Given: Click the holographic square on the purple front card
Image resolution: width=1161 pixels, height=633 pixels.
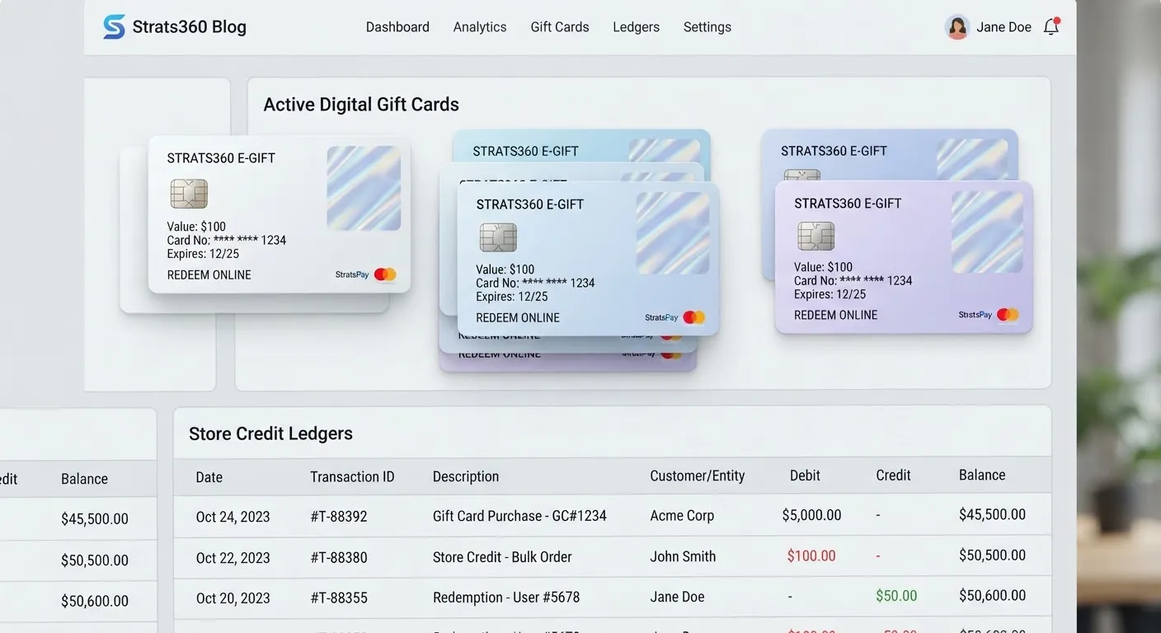Looking at the screenshot, I should tap(987, 232).
